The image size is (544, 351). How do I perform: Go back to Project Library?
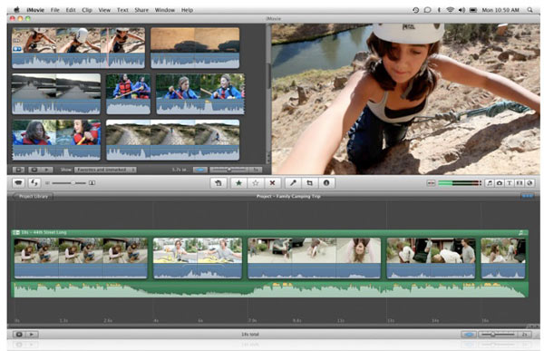(33, 197)
